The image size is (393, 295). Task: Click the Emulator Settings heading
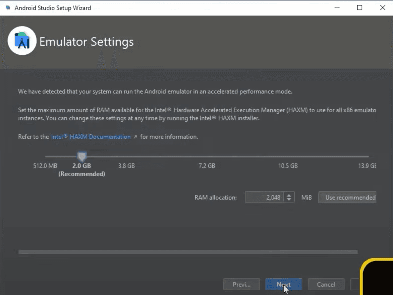87,42
